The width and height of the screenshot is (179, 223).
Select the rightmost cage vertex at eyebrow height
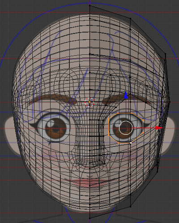[170, 102]
